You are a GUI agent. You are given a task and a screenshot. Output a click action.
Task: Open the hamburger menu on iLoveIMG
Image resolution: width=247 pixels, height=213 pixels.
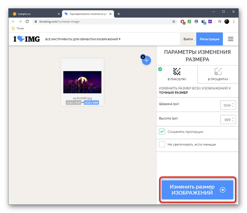(x=231, y=39)
